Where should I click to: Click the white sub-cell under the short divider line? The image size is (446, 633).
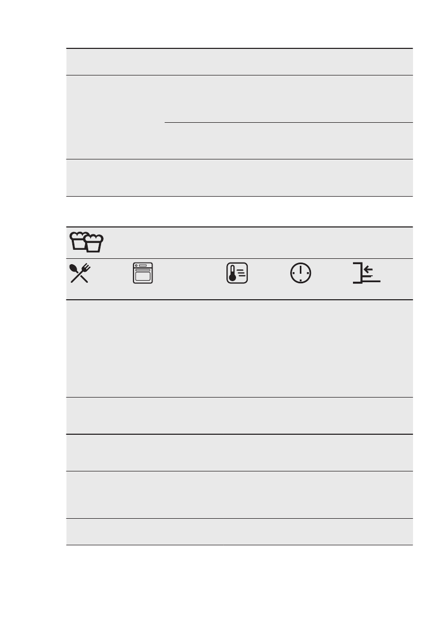point(289,141)
